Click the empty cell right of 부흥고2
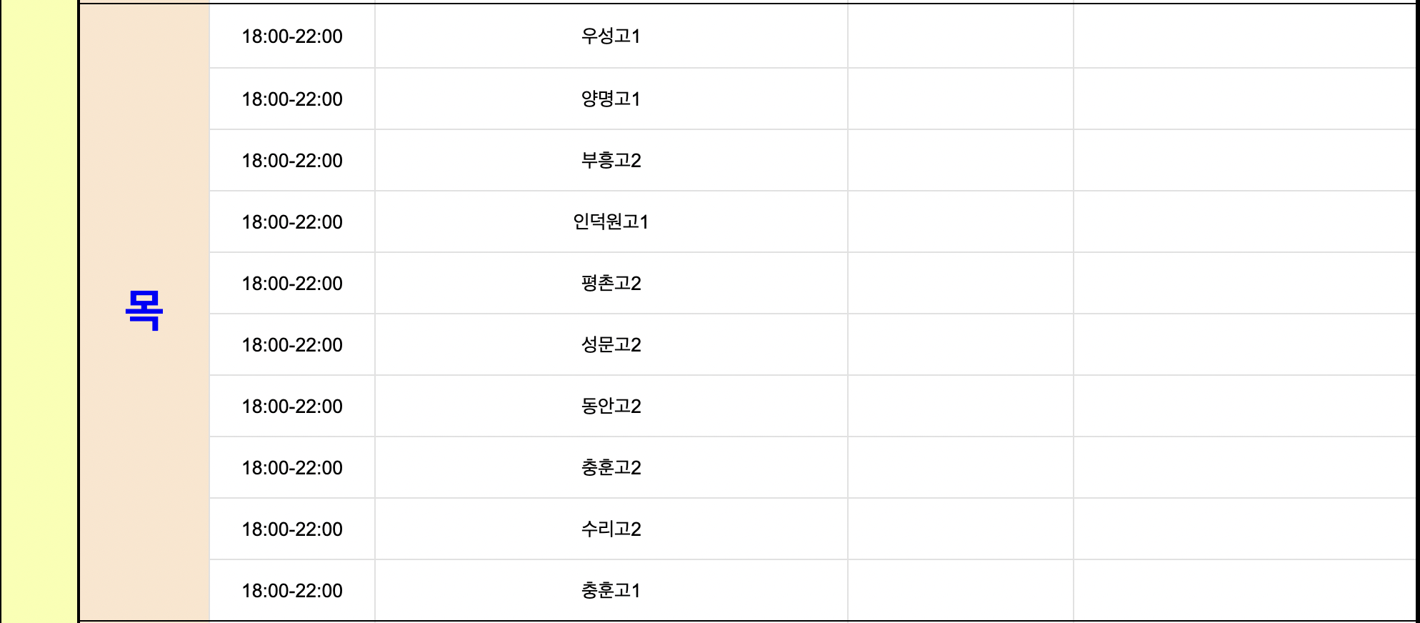Screen dimensions: 1420x623 [960, 160]
